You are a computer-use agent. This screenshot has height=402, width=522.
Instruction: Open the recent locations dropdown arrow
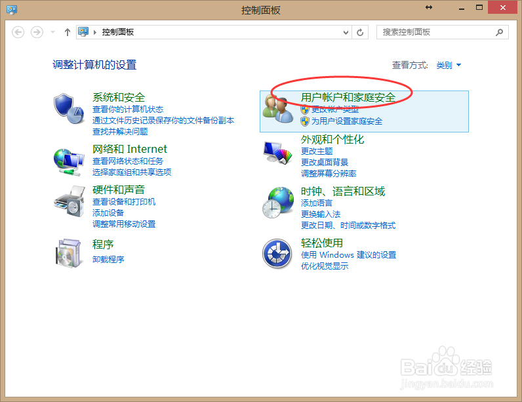[52, 32]
